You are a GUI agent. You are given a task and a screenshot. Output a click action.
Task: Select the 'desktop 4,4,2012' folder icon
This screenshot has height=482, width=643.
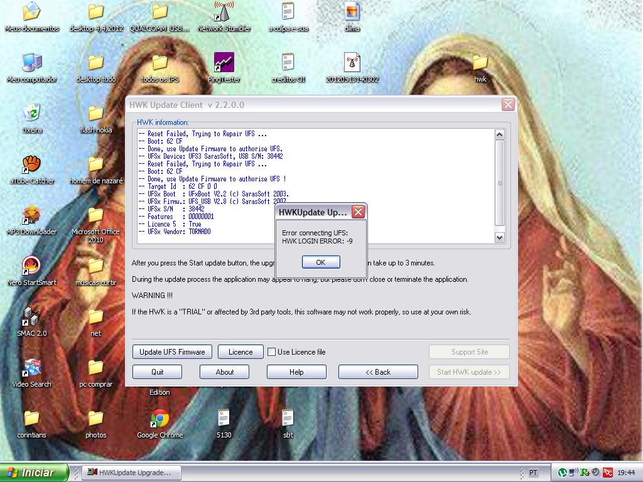tap(96, 18)
